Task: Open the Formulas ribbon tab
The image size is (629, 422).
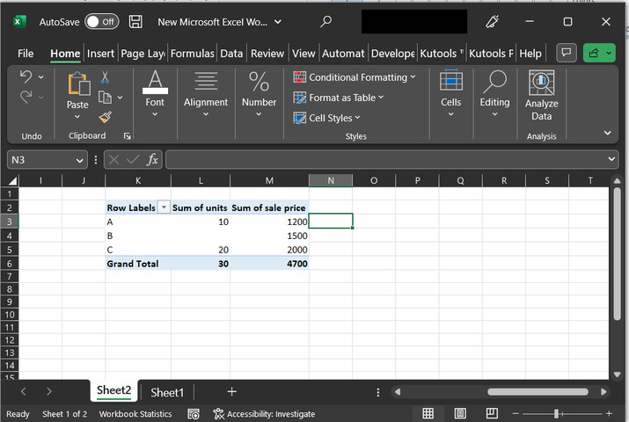Action: [x=192, y=54]
